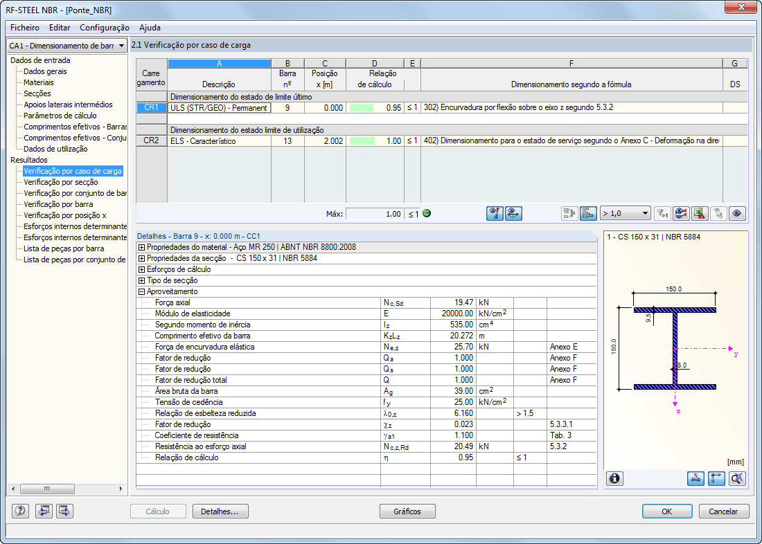Click the green smiley status indicator next to Máx
This screenshot has width=762, height=544.
pos(427,213)
